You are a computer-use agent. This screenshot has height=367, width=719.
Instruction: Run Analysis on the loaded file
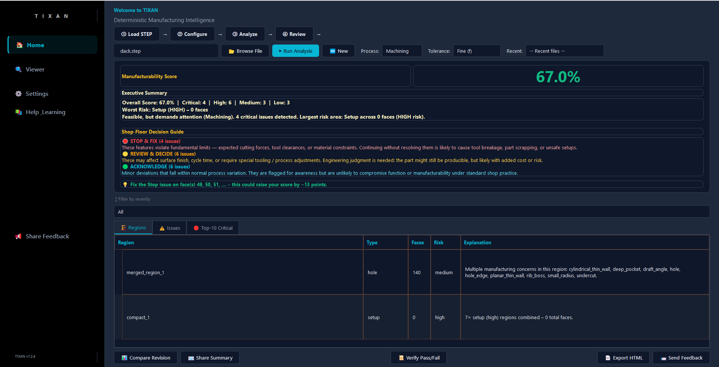[295, 51]
